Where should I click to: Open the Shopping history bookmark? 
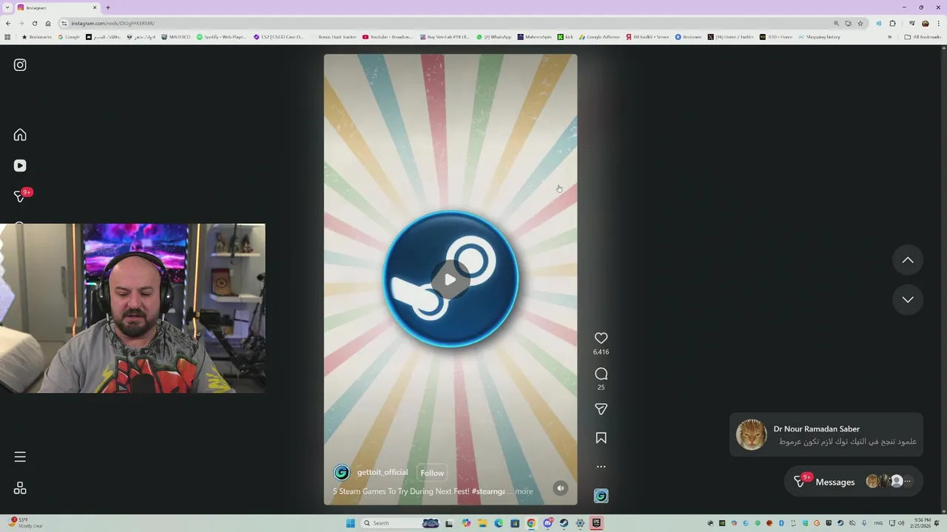pos(819,37)
